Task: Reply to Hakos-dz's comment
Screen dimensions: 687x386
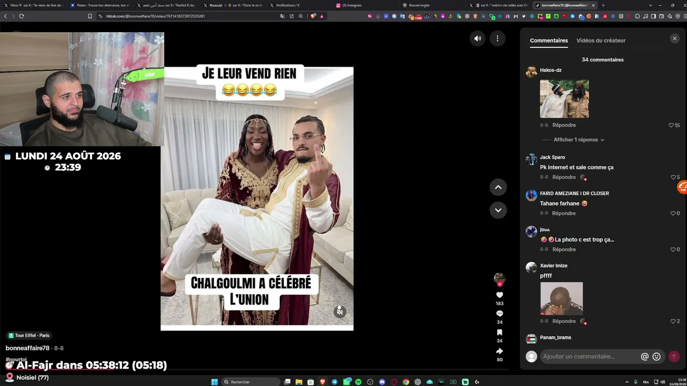Action: pos(564,125)
